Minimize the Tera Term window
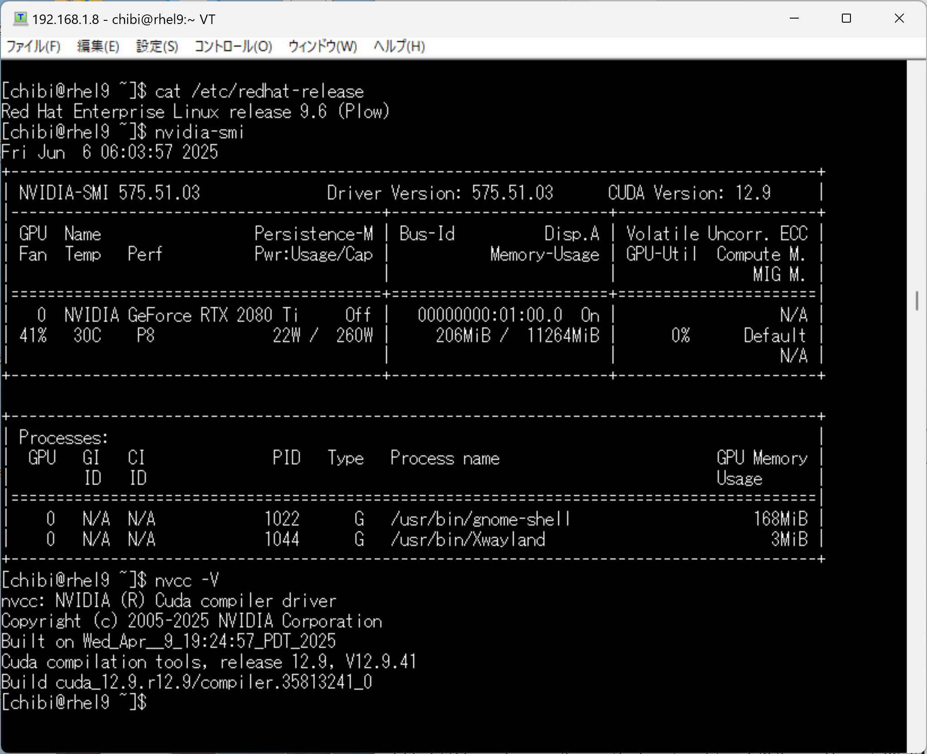Viewport: 927px width, 754px height. 794,19
